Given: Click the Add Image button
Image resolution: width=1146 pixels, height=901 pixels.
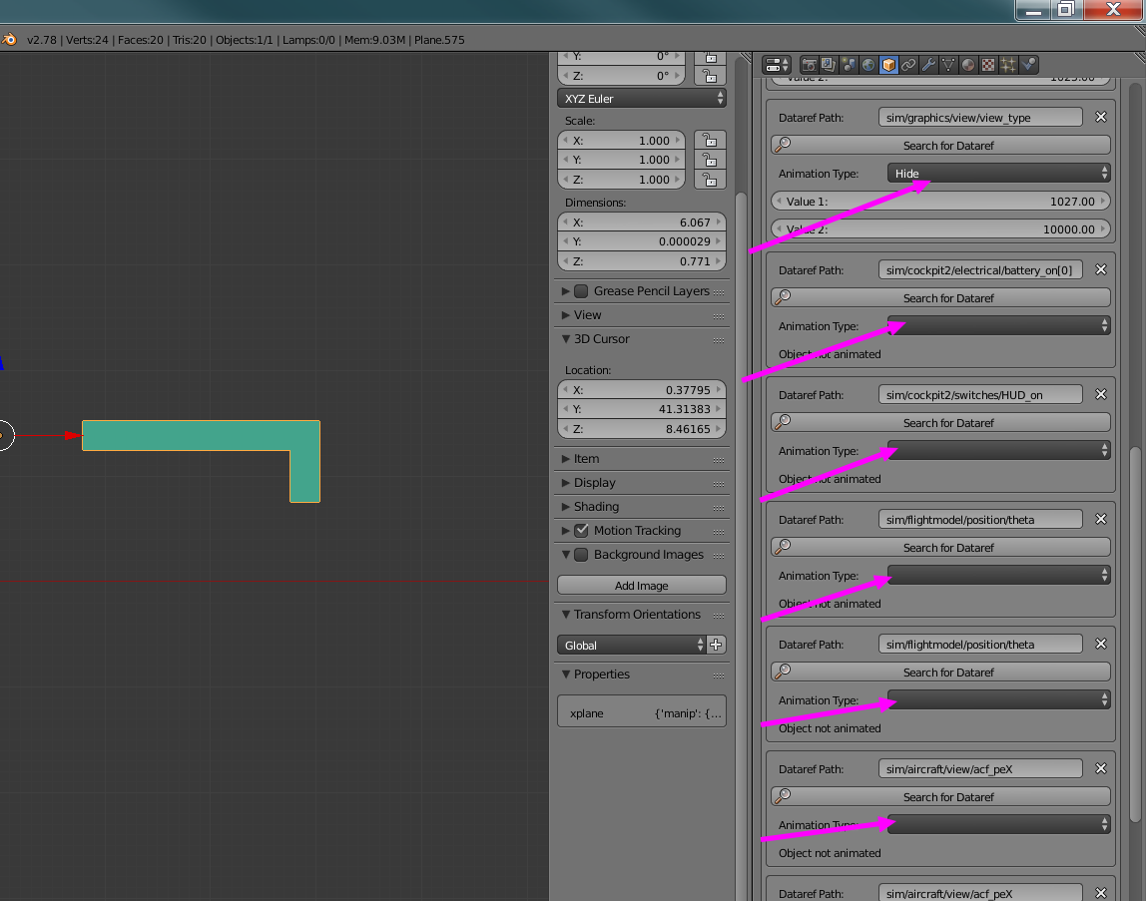Looking at the screenshot, I should (x=641, y=585).
